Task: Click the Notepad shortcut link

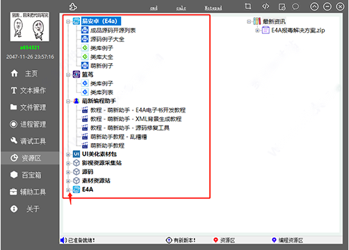Action: pos(213,8)
